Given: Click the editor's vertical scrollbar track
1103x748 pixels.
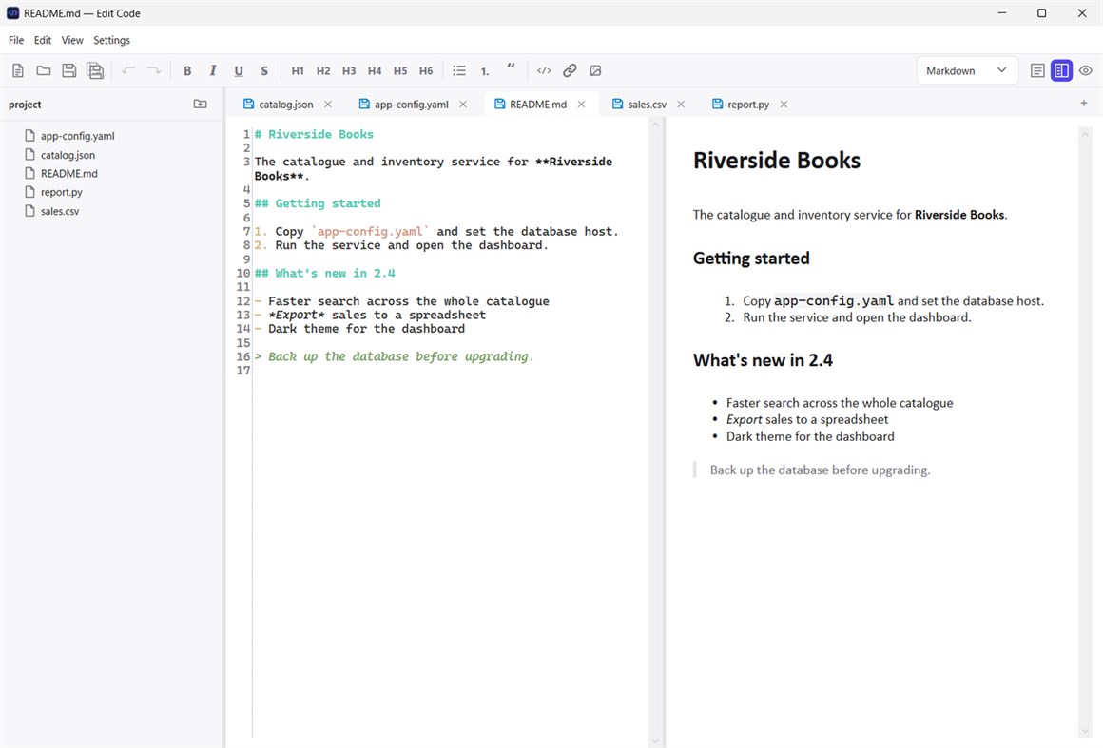Looking at the screenshot, I should [x=655, y=432].
